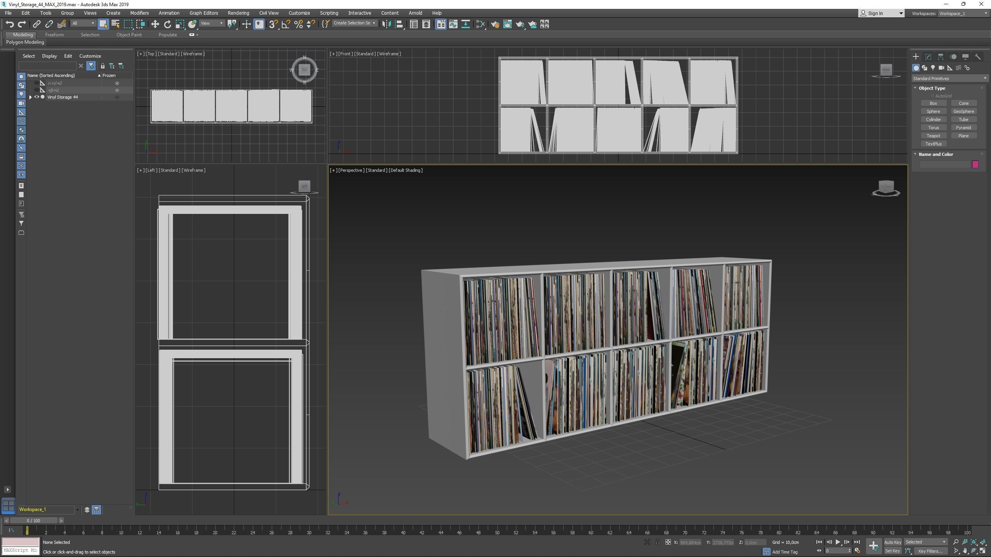Viewport: 991px width, 557px height.
Task: Open Key Filters dialog
Action: (x=930, y=551)
